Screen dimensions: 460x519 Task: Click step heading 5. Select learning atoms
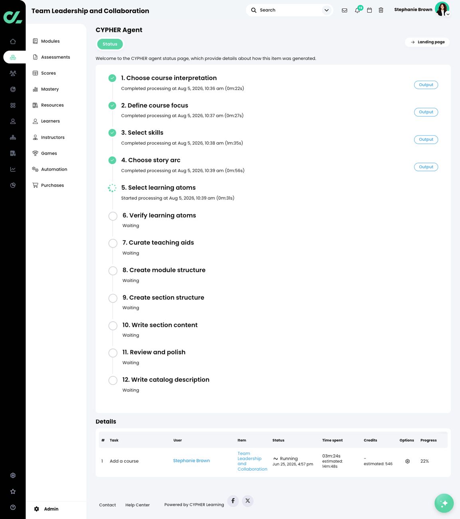point(158,188)
